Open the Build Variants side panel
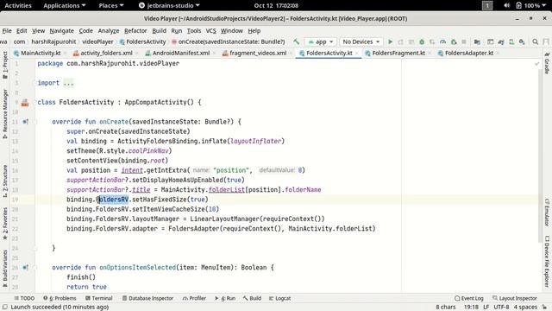The image size is (552, 311). (x=5, y=268)
